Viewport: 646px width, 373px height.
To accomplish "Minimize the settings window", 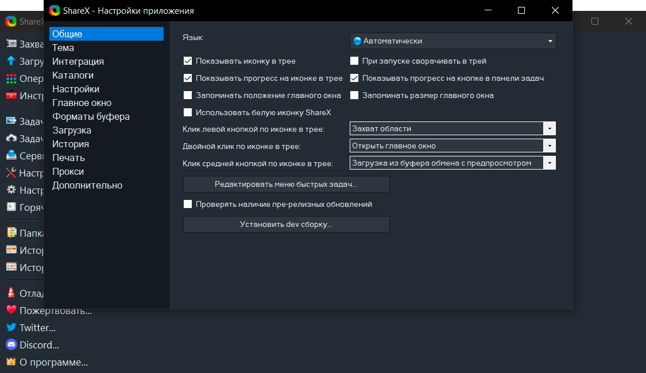I will point(488,10).
